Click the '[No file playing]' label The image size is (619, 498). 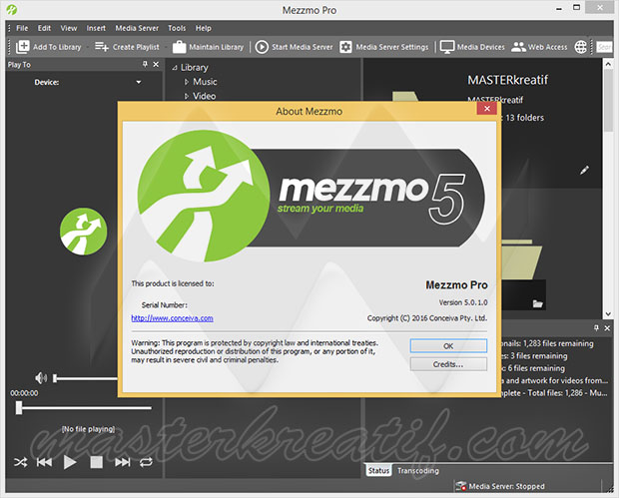coord(89,429)
